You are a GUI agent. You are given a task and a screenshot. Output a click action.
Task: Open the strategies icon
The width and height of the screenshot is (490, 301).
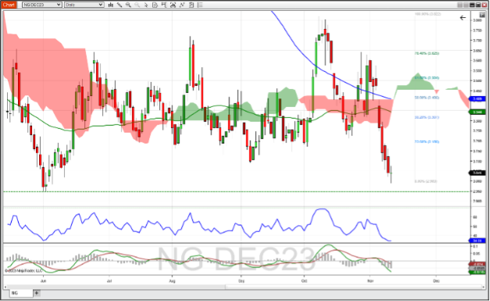pos(182,5)
